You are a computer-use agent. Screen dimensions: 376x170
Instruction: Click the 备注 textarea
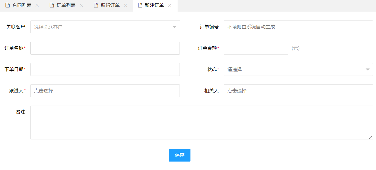pyautogui.click(x=201, y=123)
